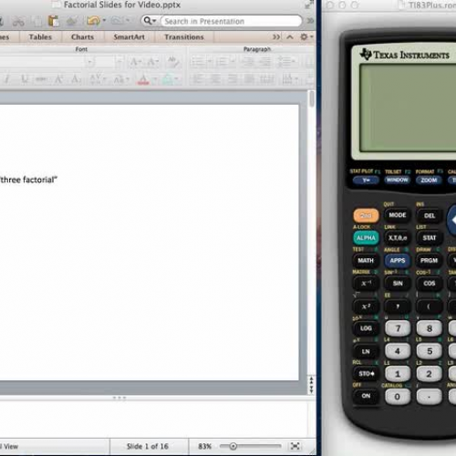Click the red font color swatch
456x456 pixels.
pos(143,79)
